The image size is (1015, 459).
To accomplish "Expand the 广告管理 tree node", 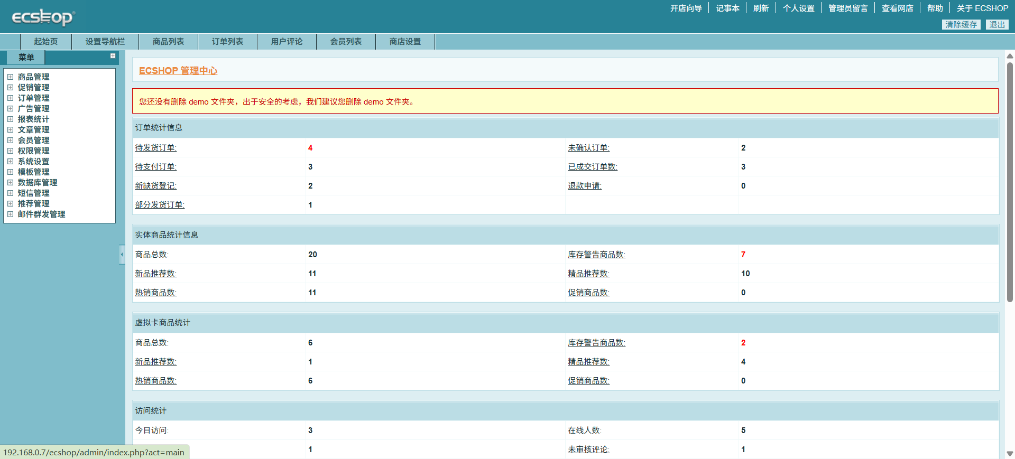I will (x=10, y=109).
